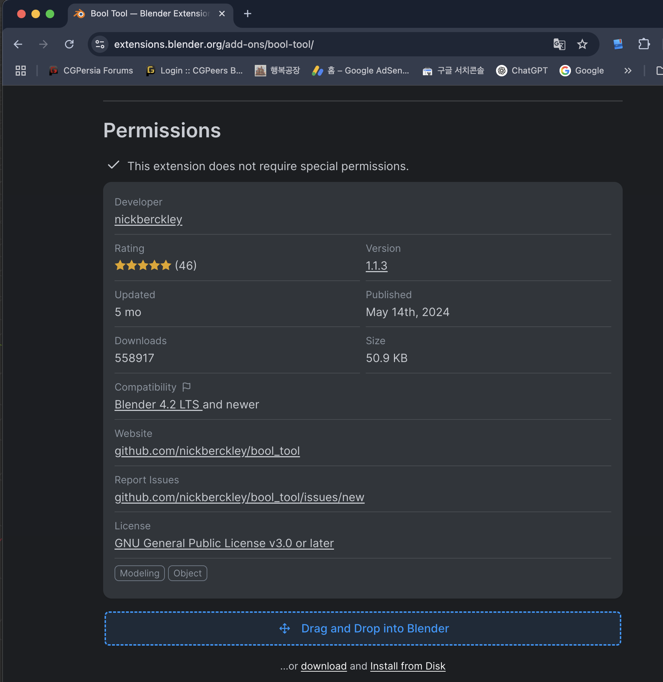Screen dimensions: 663x682
Task: Open the blue extension icon in toolbar
Action: [618, 44]
